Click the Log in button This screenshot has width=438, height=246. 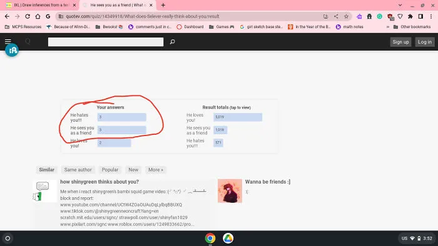coord(425,42)
